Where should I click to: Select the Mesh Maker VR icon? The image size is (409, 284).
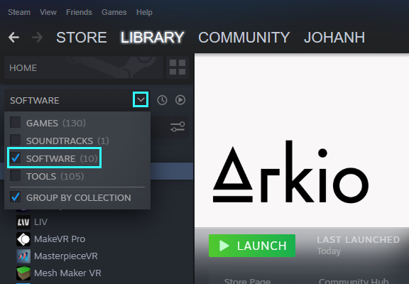click(23, 273)
